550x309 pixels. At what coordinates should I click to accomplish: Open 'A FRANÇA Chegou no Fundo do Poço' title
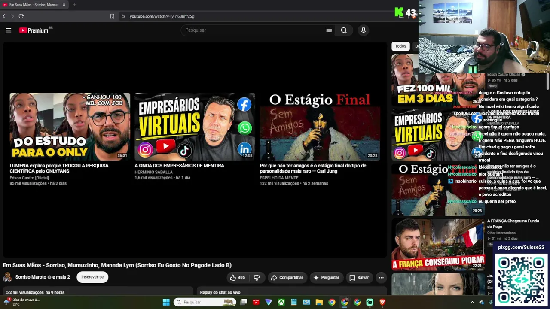tap(513, 224)
